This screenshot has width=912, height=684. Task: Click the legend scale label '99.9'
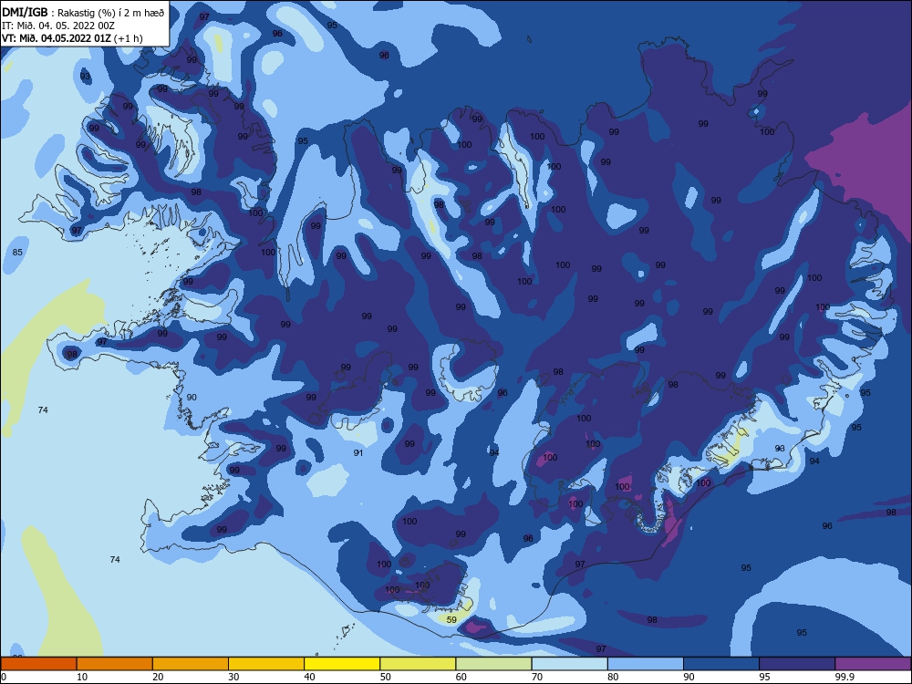click(845, 677)
